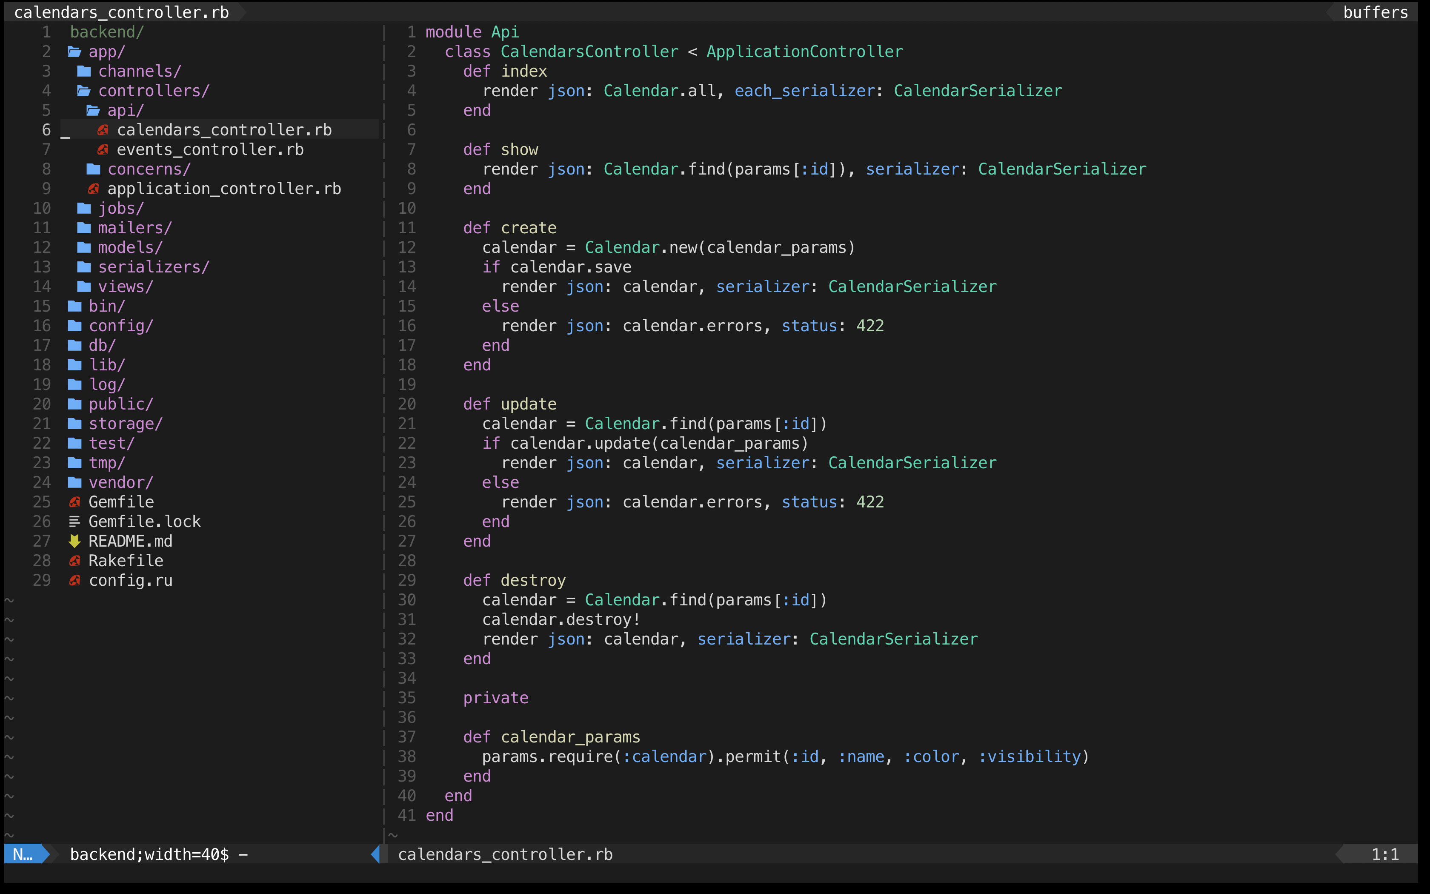The height and width of the screenshot is (894, 1430).
Task: Click the calendars_controller.rb title tab
Action: pyautogui.click(x=121, y=12)
